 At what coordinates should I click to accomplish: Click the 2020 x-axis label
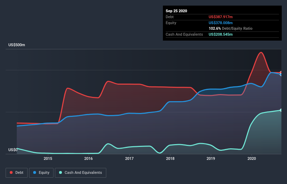[251, 158]
